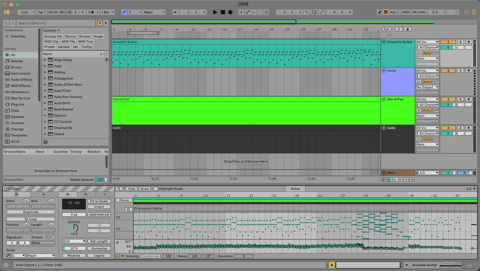480x271 pixels.
Task: Set Warm Pad monitor to Off
Action: click(435, 110)
